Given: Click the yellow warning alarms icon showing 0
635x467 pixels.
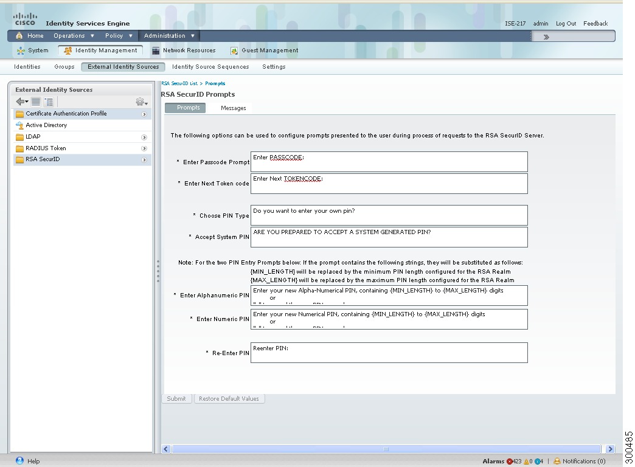Looking at the screenshot, I should (x=526, y=462).
